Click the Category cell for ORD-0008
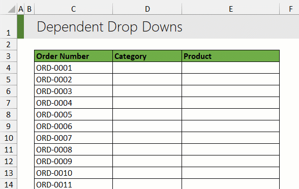Image resolution: width=299 pixels, height=189 pixels. click(x=147, y=149)
